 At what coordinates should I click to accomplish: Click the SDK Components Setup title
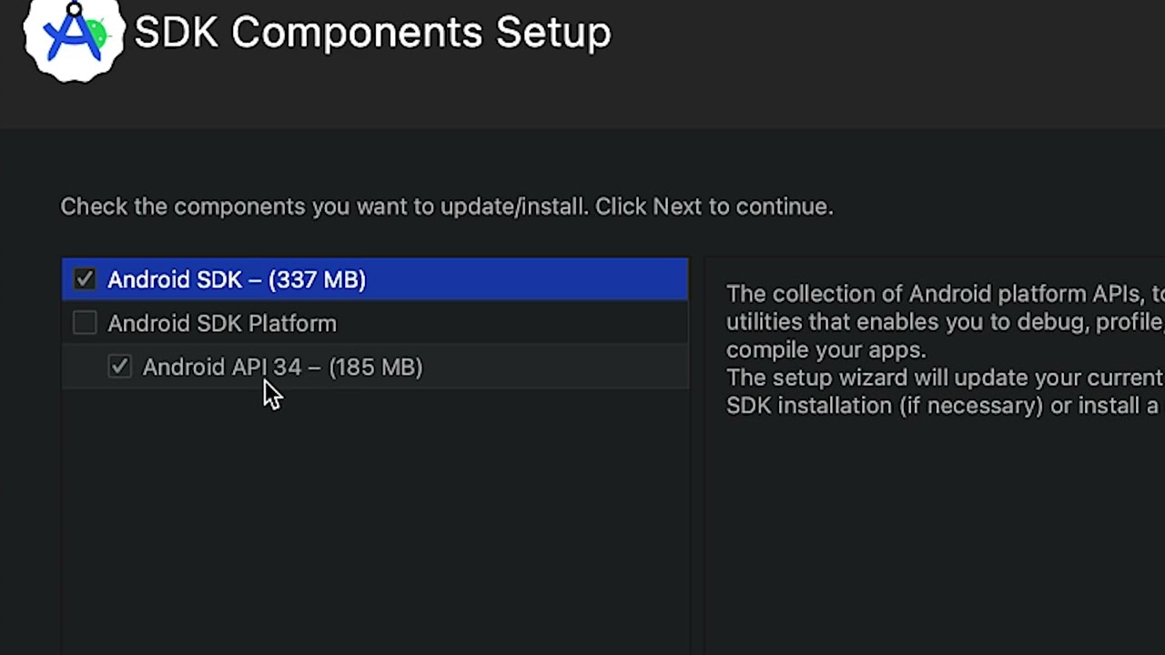(x=372, y=33)
